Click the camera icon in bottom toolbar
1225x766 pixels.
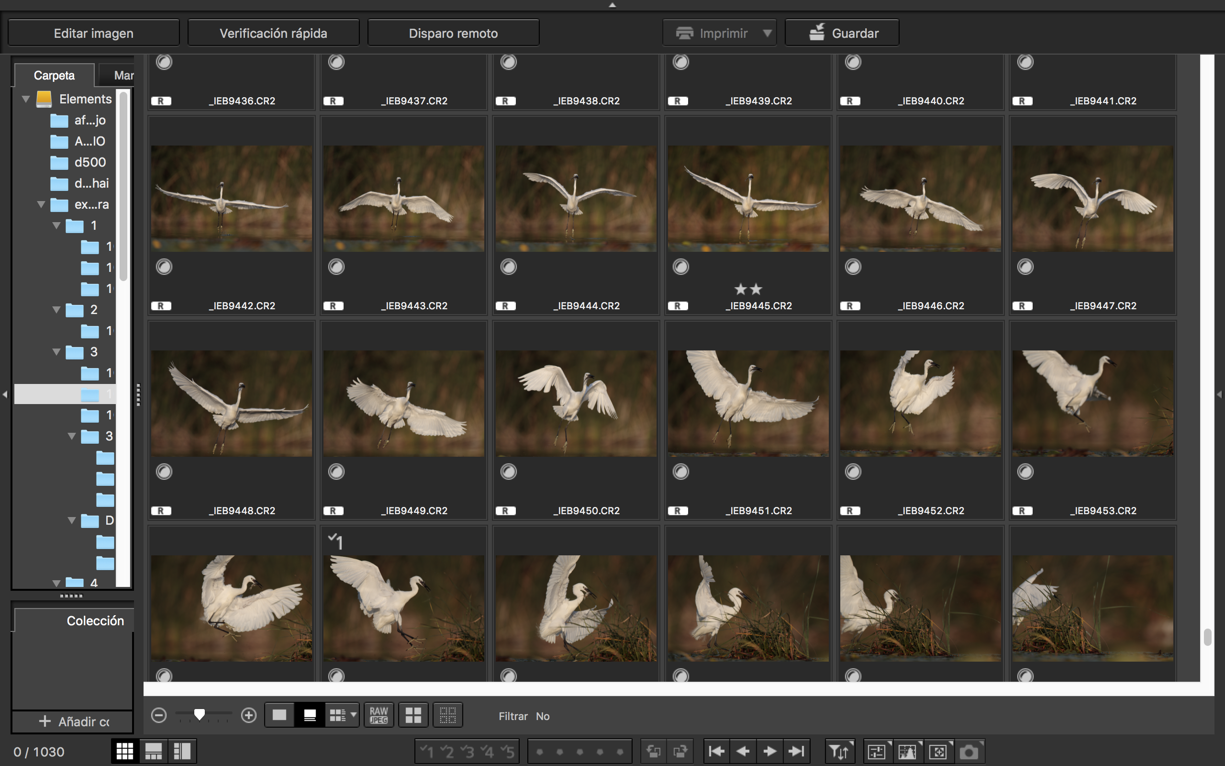[x=969, y=751]
